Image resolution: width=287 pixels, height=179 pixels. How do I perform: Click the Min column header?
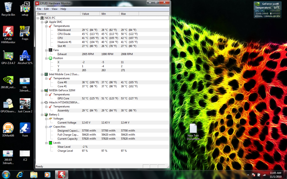(x=110, y=14)
